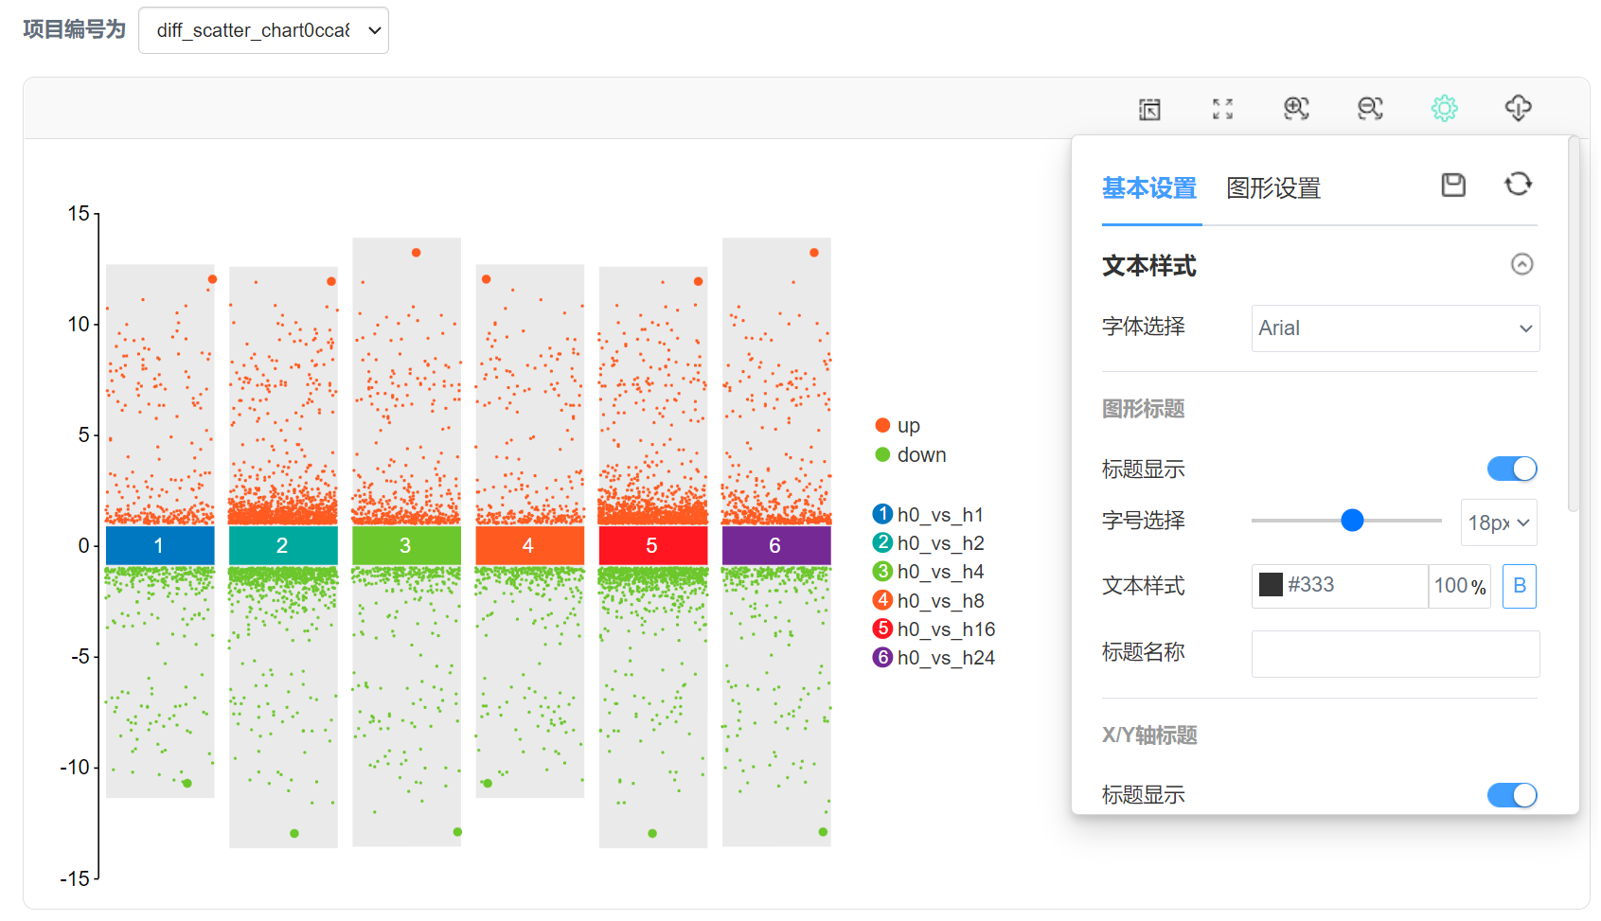Open fullscreen mode via the expand icon
This screenshot has width=1601, height=921.
tap(1223, 109)
